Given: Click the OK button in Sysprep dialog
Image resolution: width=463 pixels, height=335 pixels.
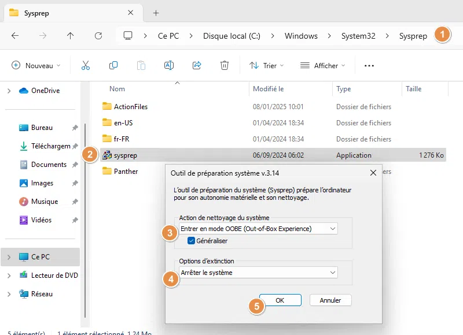Looking at the screenshot, I should pos(280,300).
